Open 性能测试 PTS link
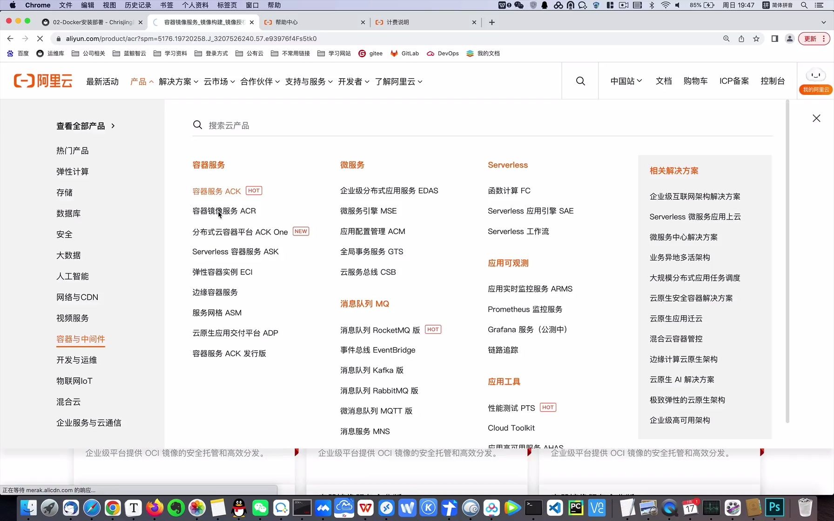 click(511, 408)
